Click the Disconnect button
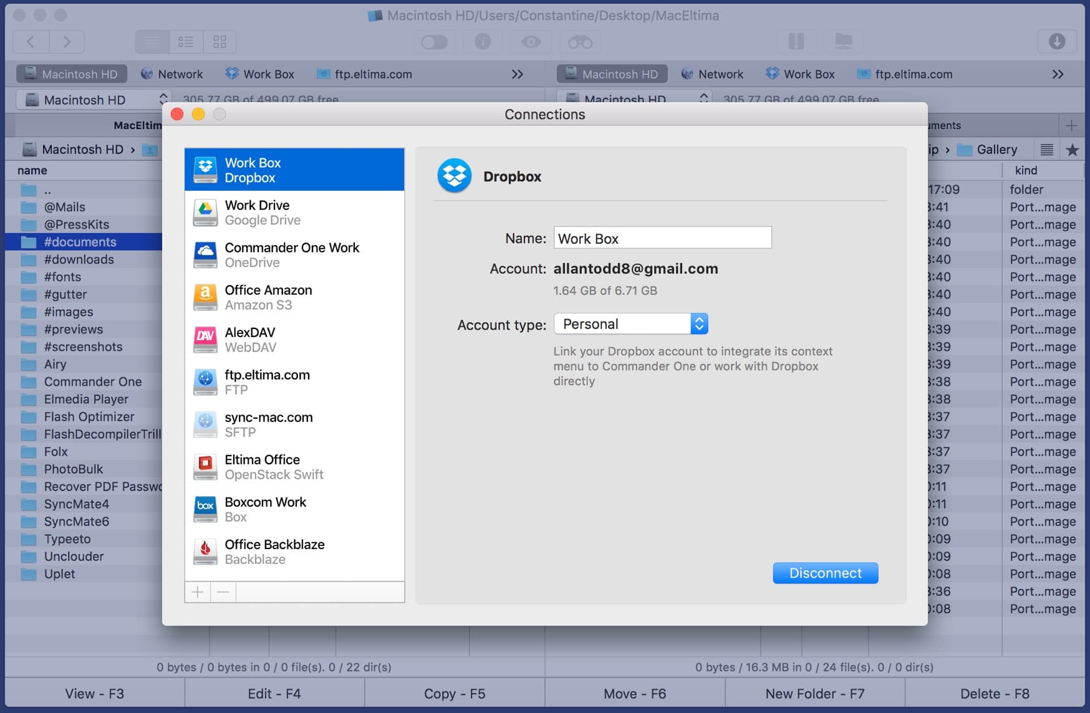Image resolution: width=1090 pixels, height=713 pixels. click(826, 573)
